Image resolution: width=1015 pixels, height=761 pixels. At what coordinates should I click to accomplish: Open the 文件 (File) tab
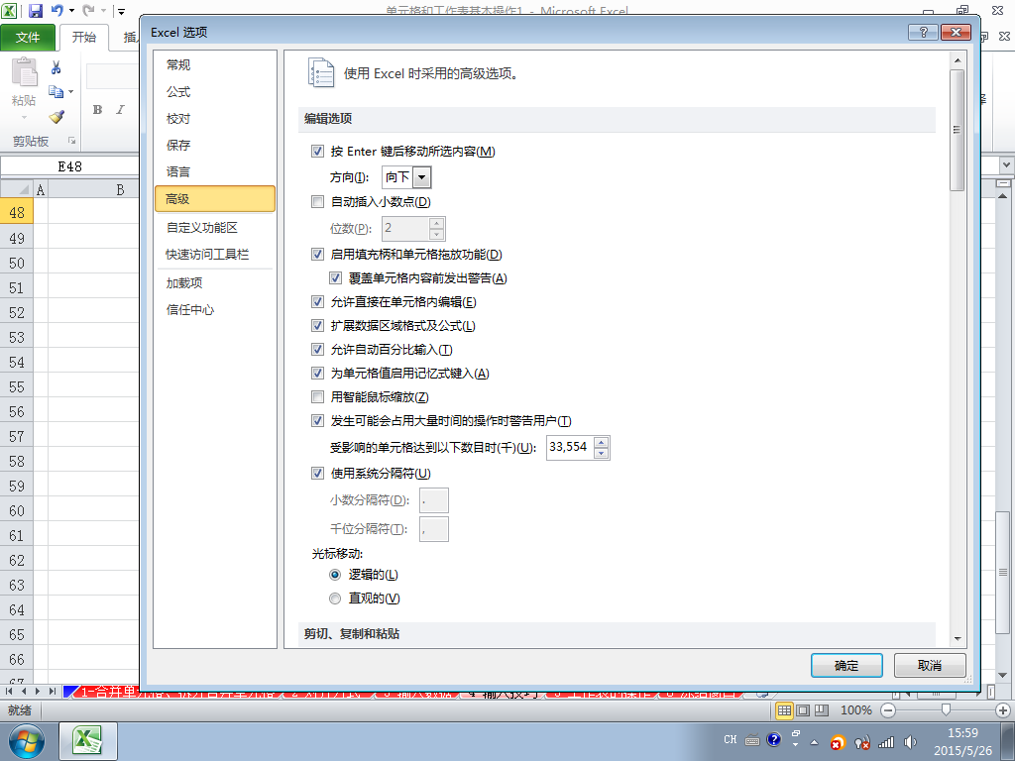tap(28, 38)
